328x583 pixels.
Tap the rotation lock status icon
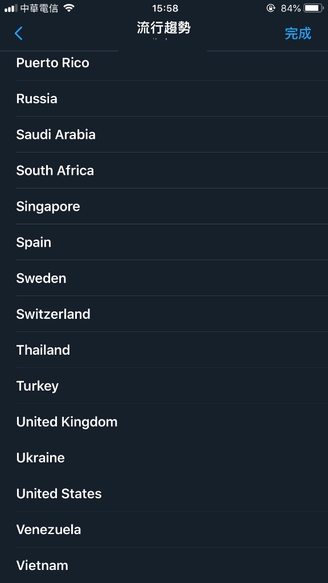[270, 8]
